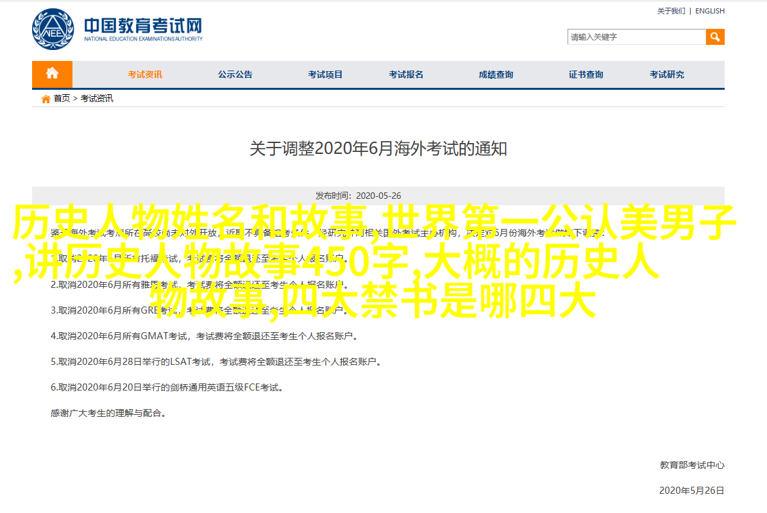Click the small house icon in breadcrumb
This screenshot has width=767, height=513.
point(46,99)
